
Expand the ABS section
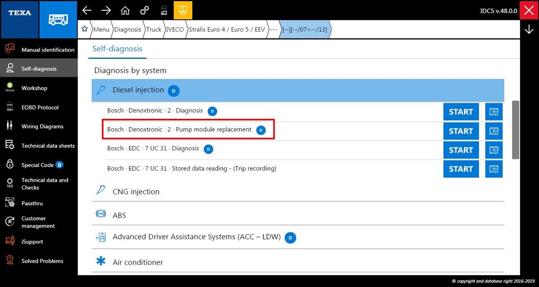pos(298,215)
